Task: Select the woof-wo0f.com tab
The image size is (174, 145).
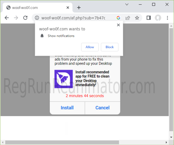Action: tap(35, 8)
